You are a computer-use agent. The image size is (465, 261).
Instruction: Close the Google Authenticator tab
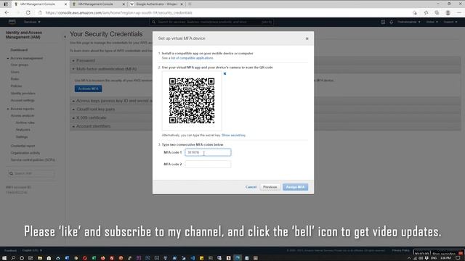coord(182,4)
